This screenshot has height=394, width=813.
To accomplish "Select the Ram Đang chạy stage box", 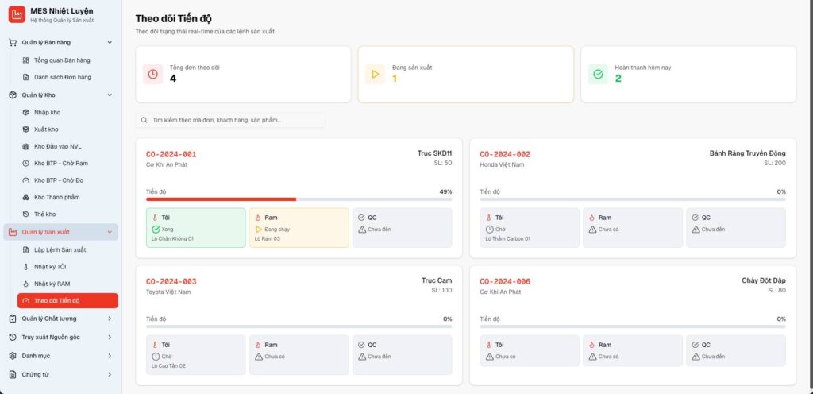I will pos(299,228).
